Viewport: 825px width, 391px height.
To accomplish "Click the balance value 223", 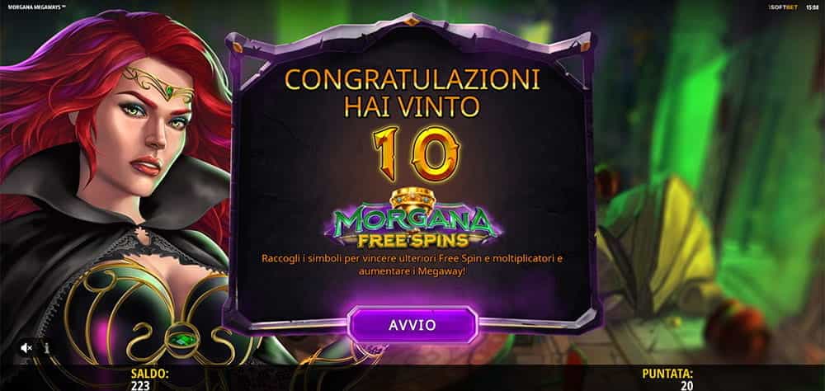I will tap(139, 386).
